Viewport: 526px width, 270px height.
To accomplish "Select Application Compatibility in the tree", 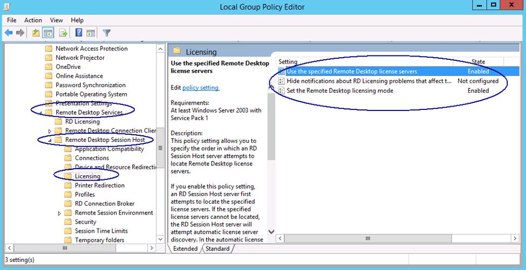I will [110, 149].
